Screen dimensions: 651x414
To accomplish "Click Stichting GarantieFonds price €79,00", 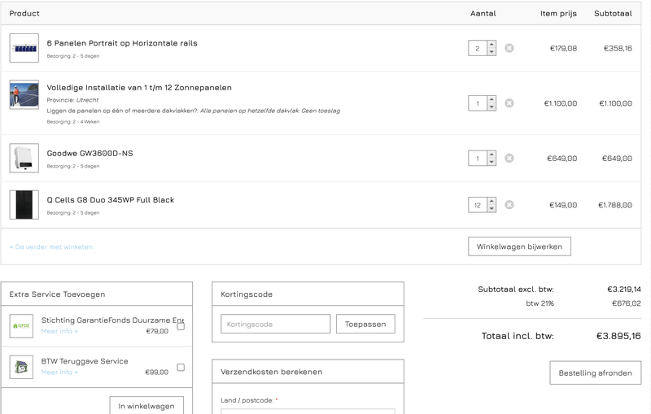I will pyautogui.click(x=157, y=331).
